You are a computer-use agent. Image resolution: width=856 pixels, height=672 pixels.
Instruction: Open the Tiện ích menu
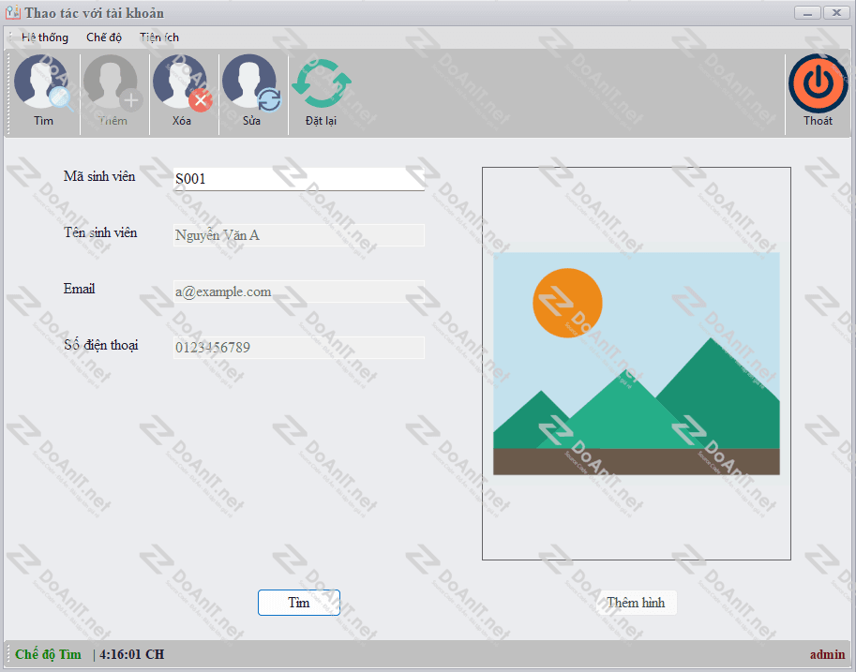tap(158, 37)
